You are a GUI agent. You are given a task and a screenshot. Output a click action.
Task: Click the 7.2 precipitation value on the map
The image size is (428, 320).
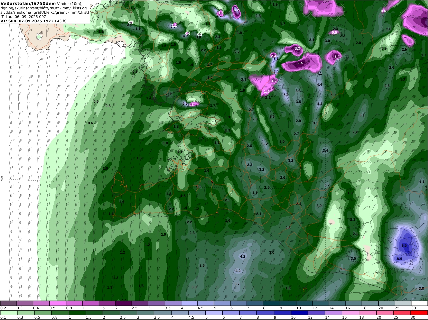pos(276,58)
